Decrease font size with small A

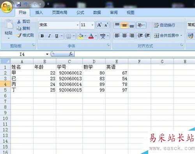coord(106,25)
